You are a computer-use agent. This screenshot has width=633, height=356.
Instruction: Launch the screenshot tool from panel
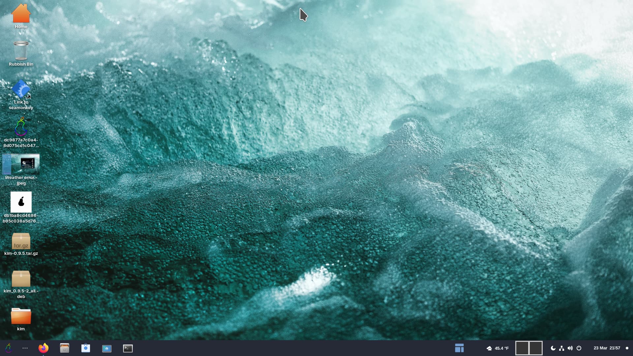[x=107, y=348]
